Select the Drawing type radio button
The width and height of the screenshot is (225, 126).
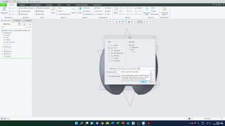pyautogui.click(x=109, y=56)
